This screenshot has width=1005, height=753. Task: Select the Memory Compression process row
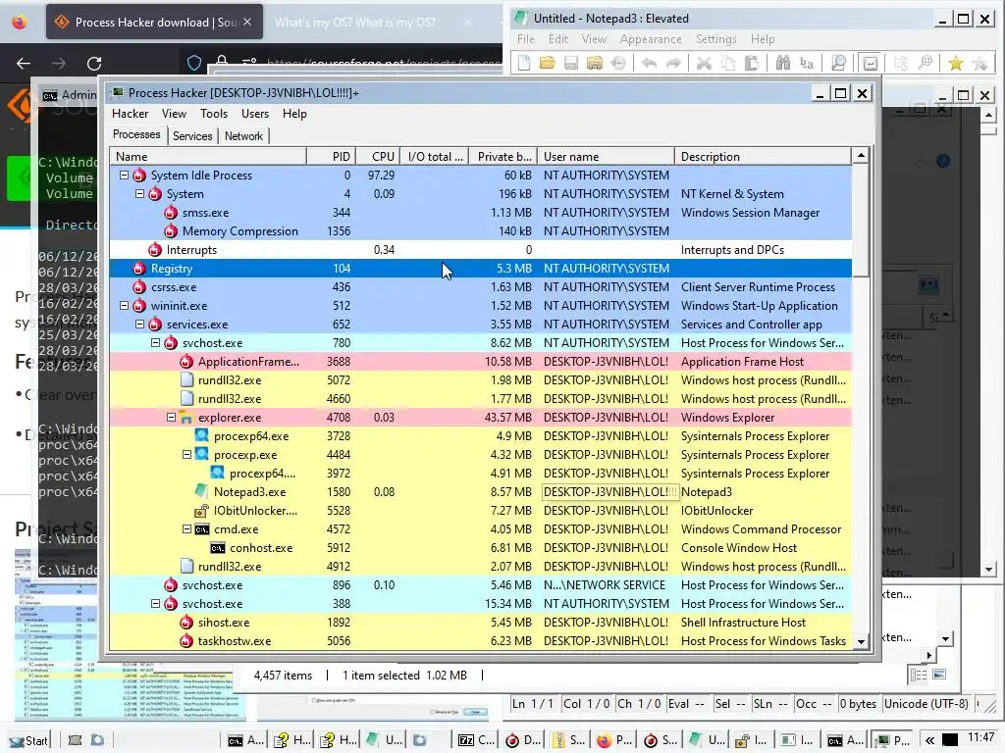(x=481, y=230)
